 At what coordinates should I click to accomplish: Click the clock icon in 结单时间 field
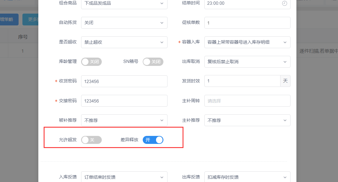tap(285, 3)
